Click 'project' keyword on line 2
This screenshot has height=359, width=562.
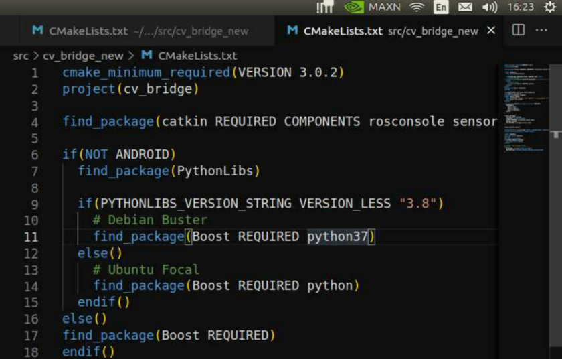coord(88,89)
